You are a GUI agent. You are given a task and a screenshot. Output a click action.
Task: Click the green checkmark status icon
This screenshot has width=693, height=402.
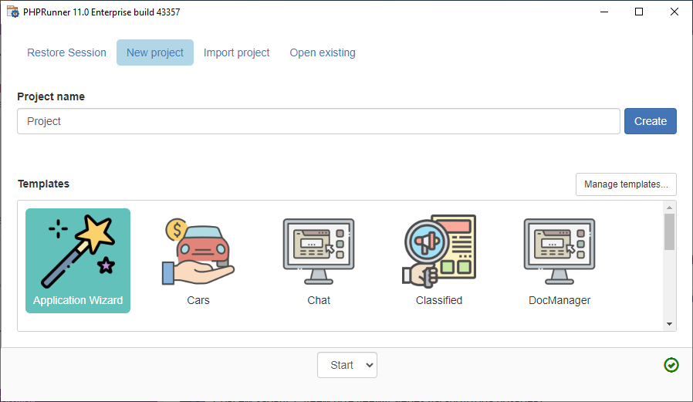[671, 365]
